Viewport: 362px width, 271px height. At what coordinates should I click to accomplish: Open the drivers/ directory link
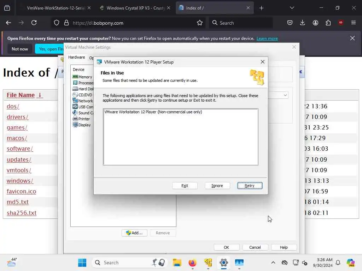pyautogui.click(x=18, y=117)
